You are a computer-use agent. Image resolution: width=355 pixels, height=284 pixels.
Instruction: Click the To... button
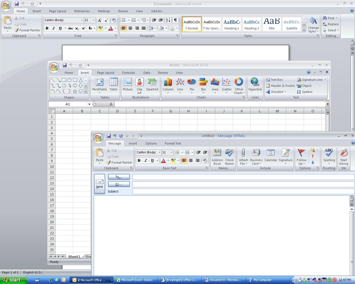(119, 177)
